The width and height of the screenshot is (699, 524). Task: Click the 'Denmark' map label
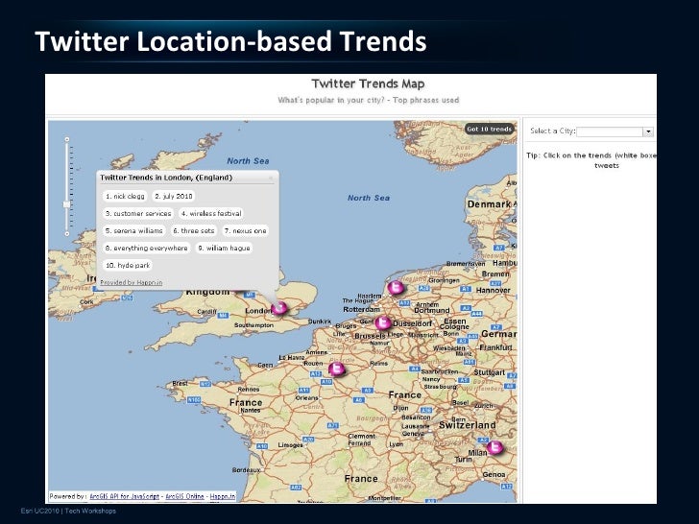[x=489, y=204]
